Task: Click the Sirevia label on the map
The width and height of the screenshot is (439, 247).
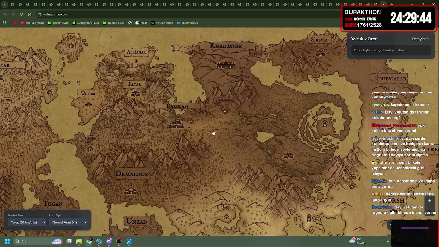Action: tap(319, 39)
